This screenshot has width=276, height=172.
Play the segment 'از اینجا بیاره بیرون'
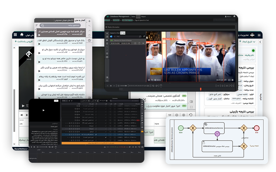pos(39,71)
